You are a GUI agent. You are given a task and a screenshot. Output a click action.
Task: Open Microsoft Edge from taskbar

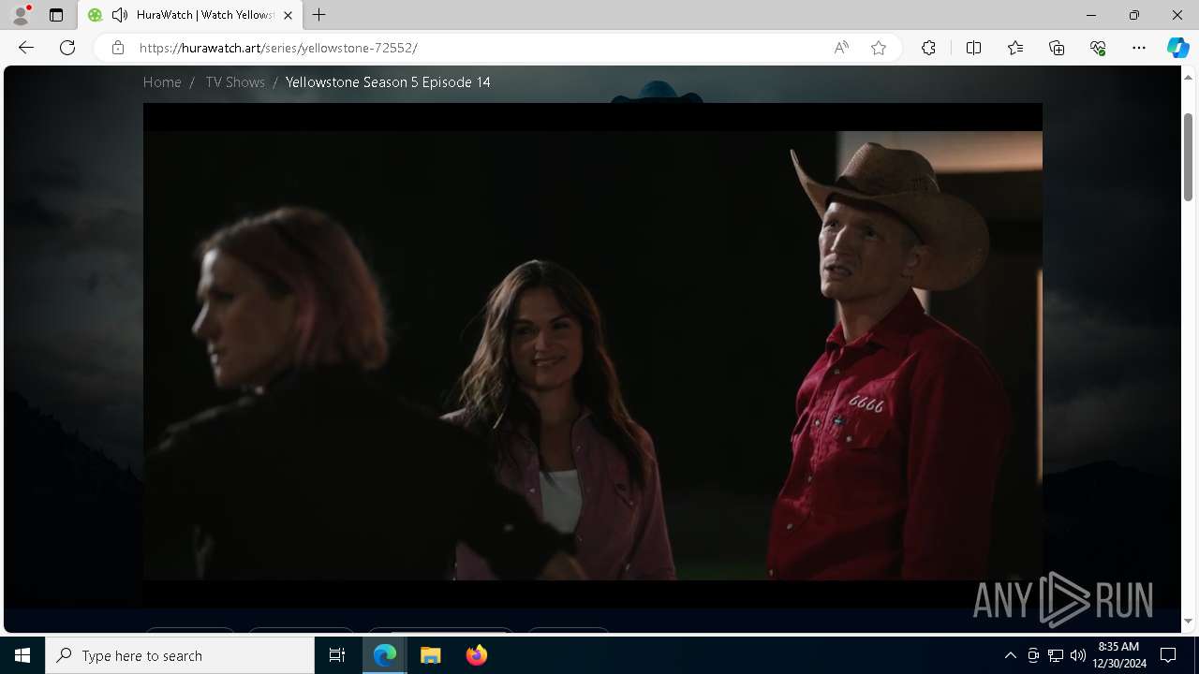(x=385, y=655)
